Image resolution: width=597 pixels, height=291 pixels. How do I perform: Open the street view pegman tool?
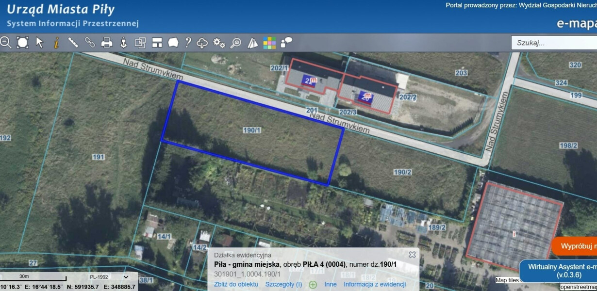pos(123,43)
